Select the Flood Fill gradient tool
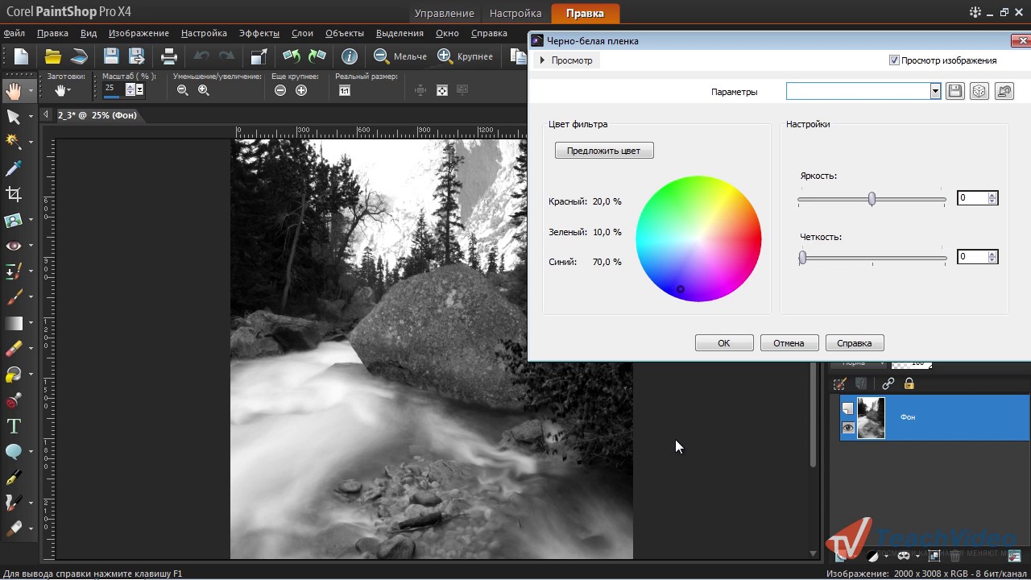This screenshot has height=580, width=1031. tap(13, 323)
